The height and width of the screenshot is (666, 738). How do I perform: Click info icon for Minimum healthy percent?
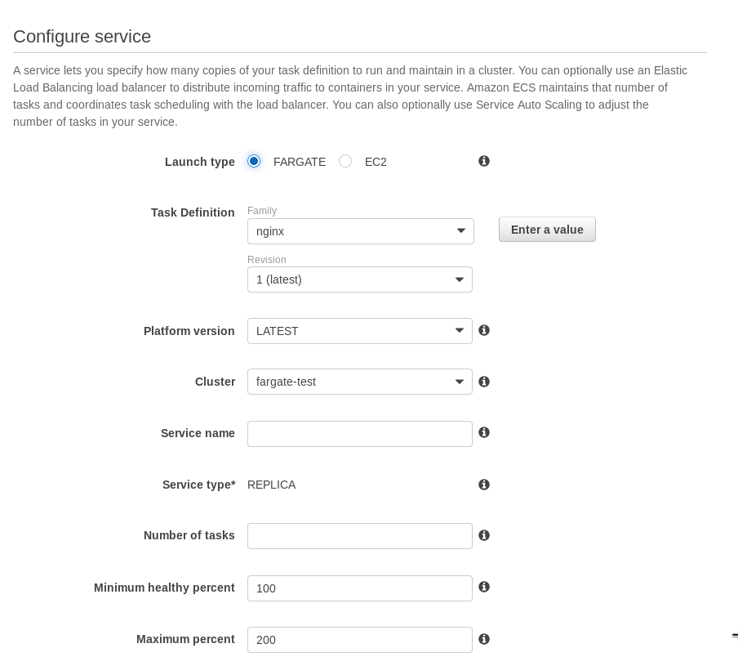[x=484, y=587]
